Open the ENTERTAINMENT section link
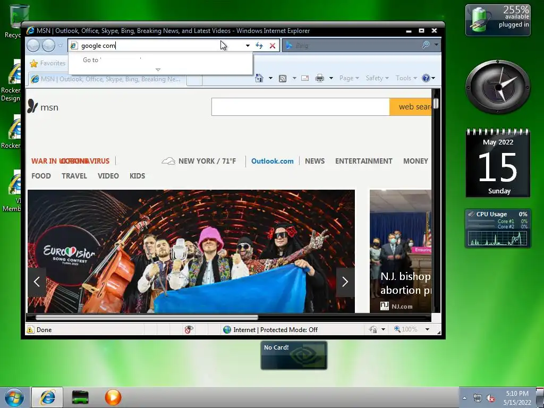 pos(363,161)
